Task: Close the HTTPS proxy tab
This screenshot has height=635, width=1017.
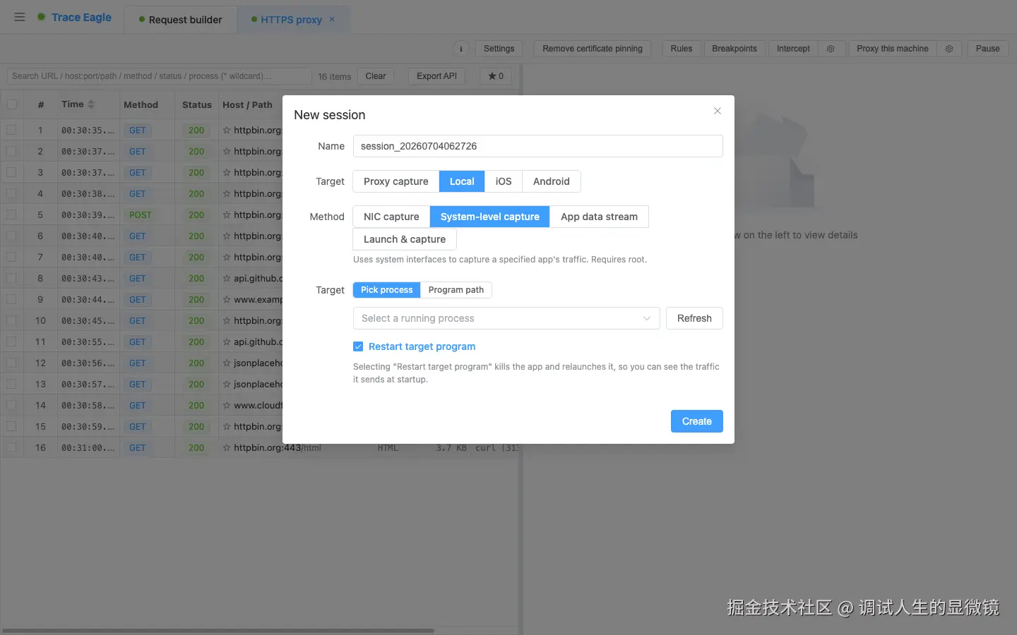Action: (333, 19)
